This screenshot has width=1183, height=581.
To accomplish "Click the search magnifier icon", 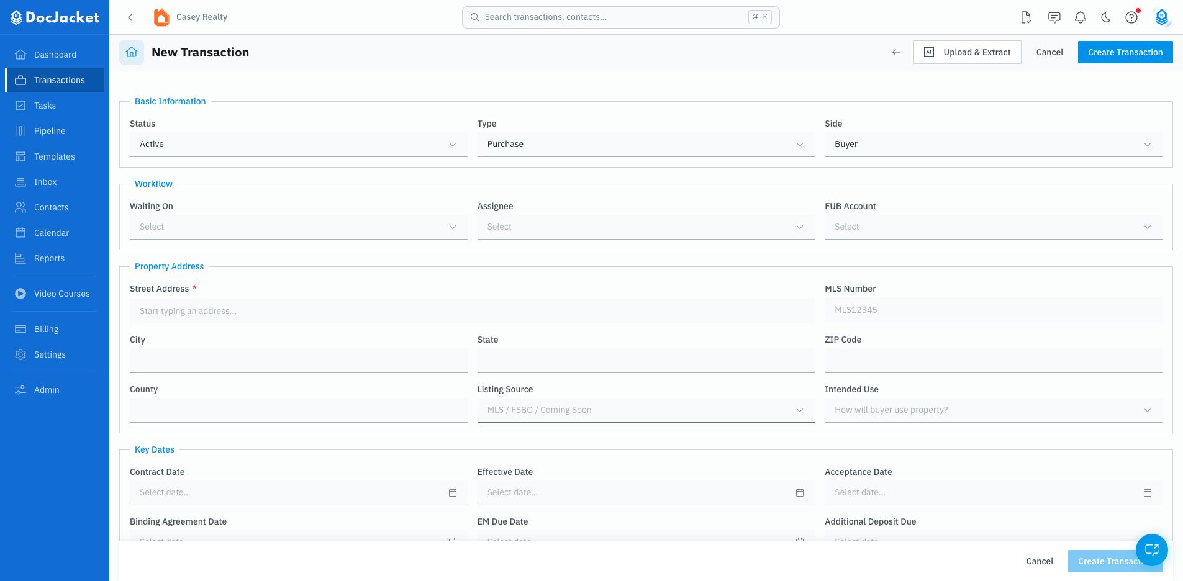I will coord(474,17).
